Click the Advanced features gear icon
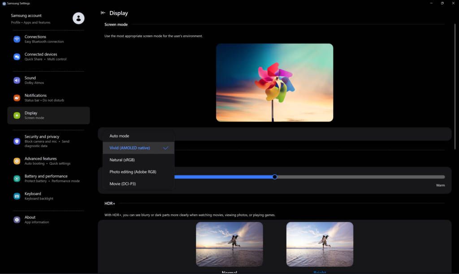This screenshot has height=274, width=459. (x=17, y=161)
